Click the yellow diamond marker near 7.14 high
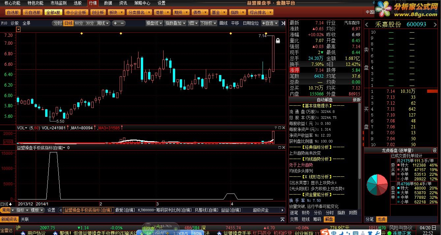The image size is (441, 235). click(x=266, y=34)
